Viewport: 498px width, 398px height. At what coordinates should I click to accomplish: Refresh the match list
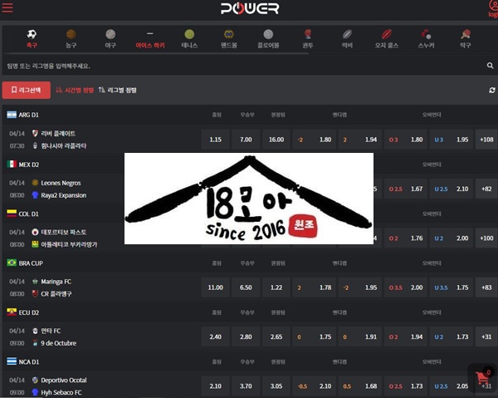(x=492, y=91)
